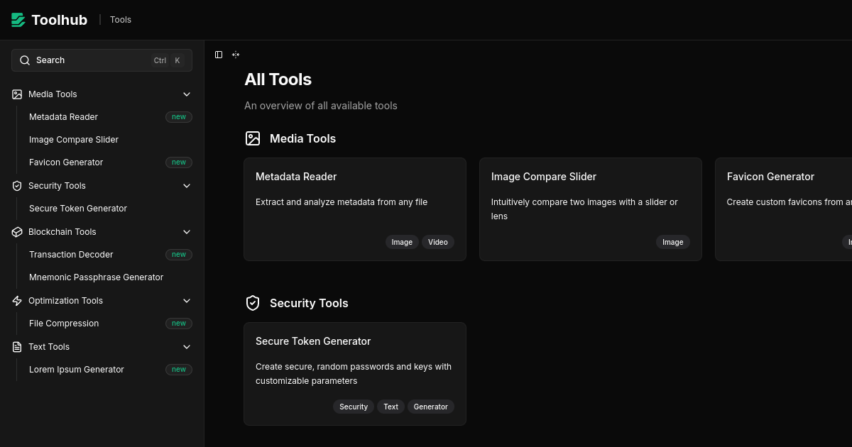Click the Security Tools shield icon in sidebar
The height and width of the screenshot is (447, 852).
(17, 186)
